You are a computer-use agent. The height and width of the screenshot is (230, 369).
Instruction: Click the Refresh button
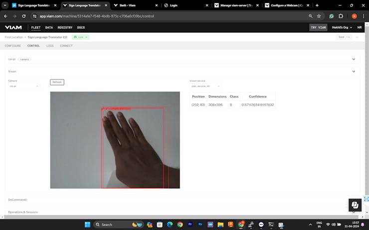(57, 82)
